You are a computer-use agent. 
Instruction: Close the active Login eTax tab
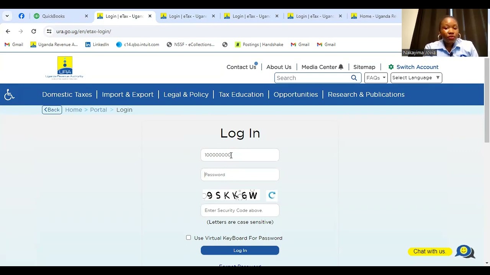tap(150, 16)
